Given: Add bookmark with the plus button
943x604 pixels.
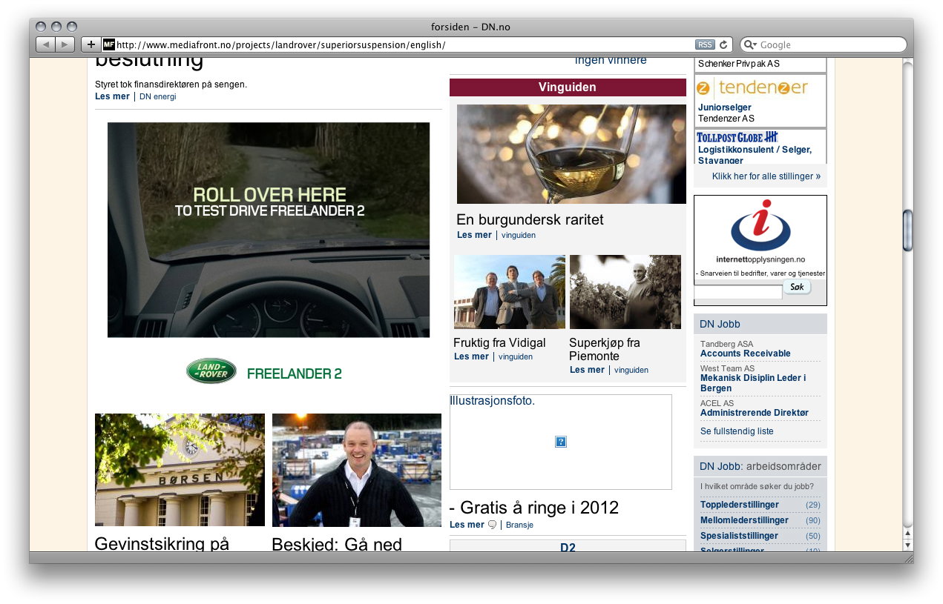Looking at the screenshot, I should 91,44.
